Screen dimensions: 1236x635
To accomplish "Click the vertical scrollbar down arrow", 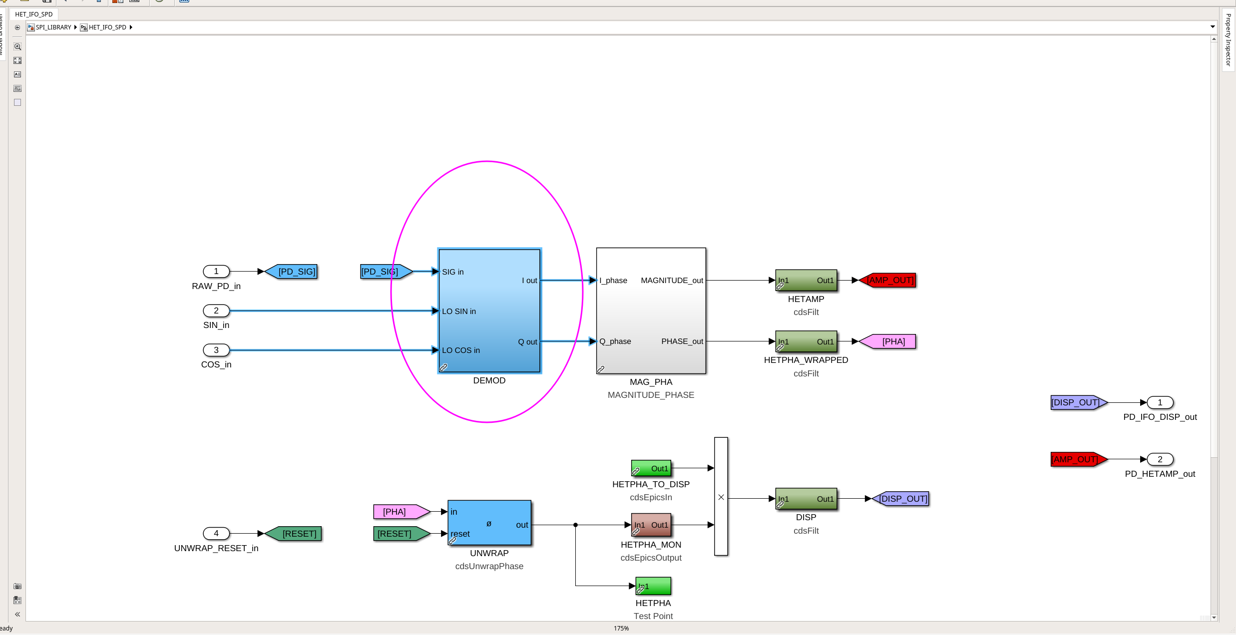I will point(1214,618).
